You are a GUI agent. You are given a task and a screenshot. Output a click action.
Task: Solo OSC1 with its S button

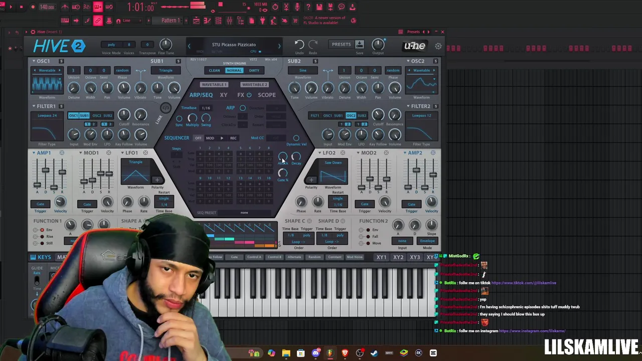pyautogui.click(x=61, y=61)
